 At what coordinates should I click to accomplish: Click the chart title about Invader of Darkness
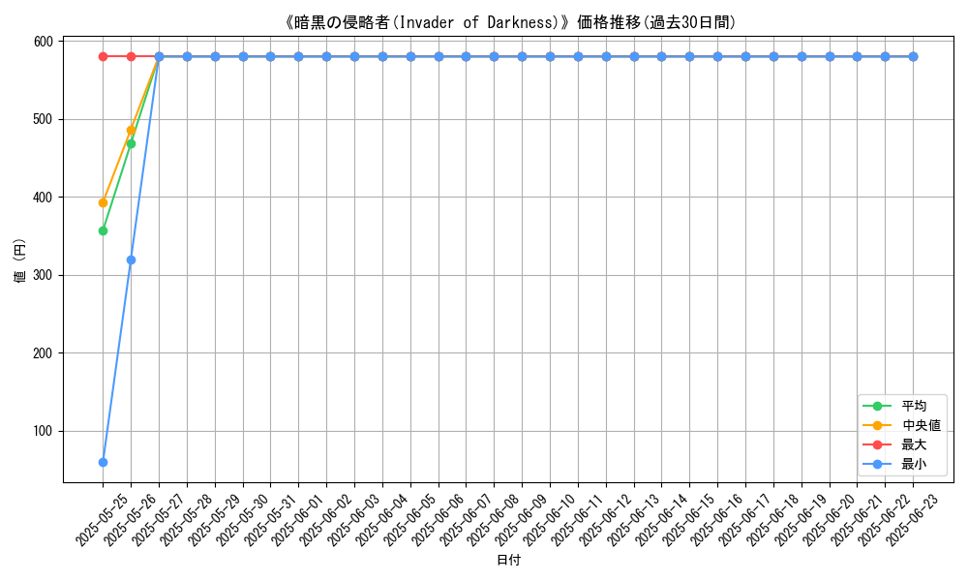(509, 23)
